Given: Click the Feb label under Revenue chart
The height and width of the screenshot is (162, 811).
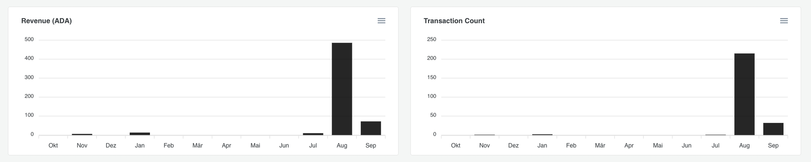Looking at the screenshot, I should [169, 145].
